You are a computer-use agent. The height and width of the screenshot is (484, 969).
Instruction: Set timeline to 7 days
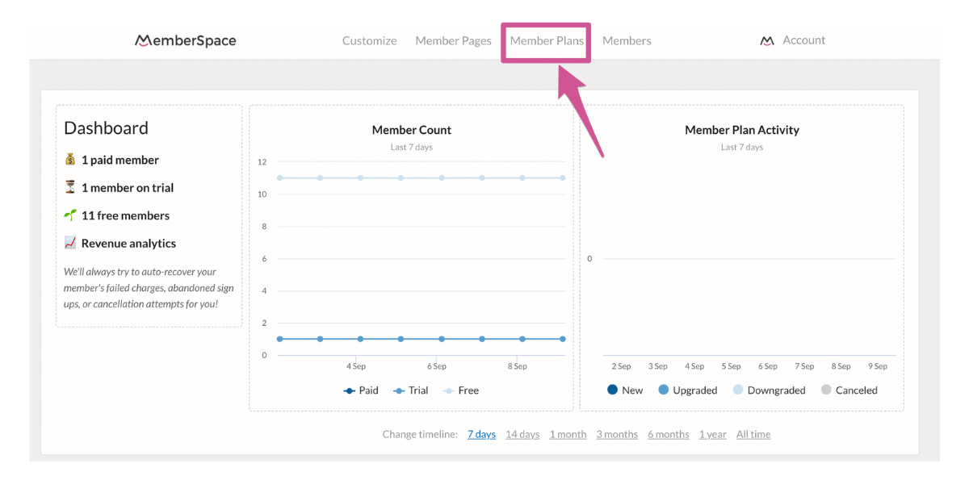pyautogui.click(x=481, y=434)
